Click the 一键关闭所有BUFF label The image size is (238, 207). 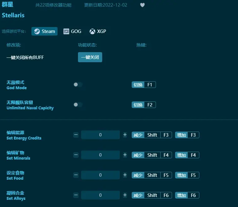coord(25,57)
